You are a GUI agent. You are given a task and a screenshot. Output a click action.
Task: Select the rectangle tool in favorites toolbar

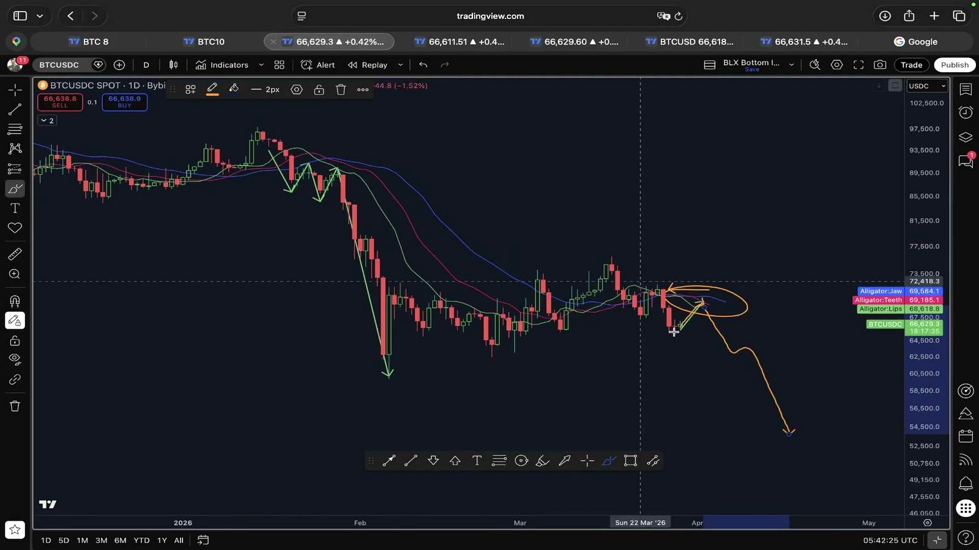point(630,461)
